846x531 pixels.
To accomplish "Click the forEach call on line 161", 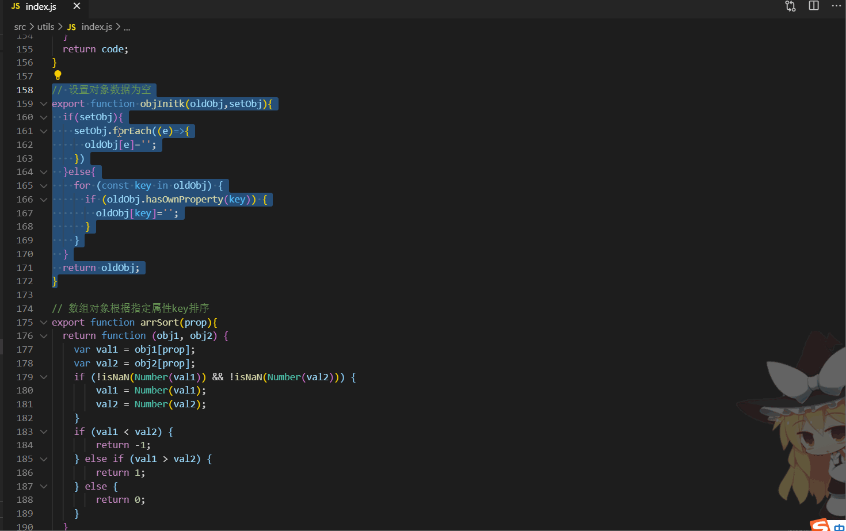I will 132,131.
